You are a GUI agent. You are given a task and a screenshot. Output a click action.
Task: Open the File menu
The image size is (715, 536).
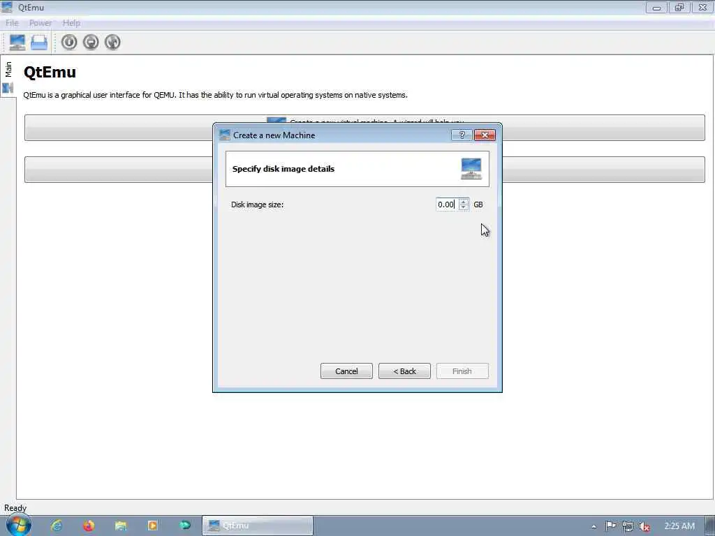click(12, 23)
